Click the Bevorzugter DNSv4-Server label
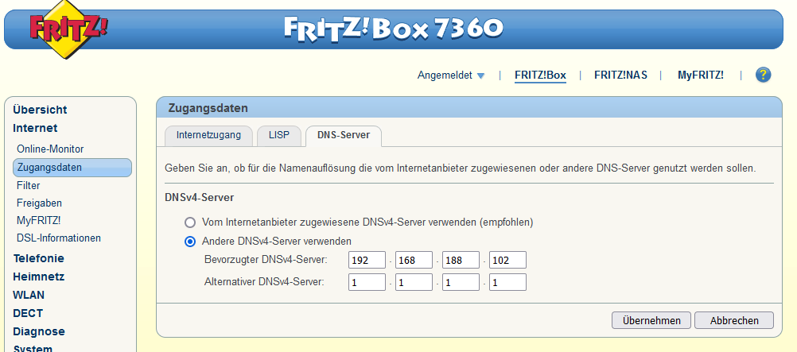Screen dimensions: 797x352 pos(266,260)
